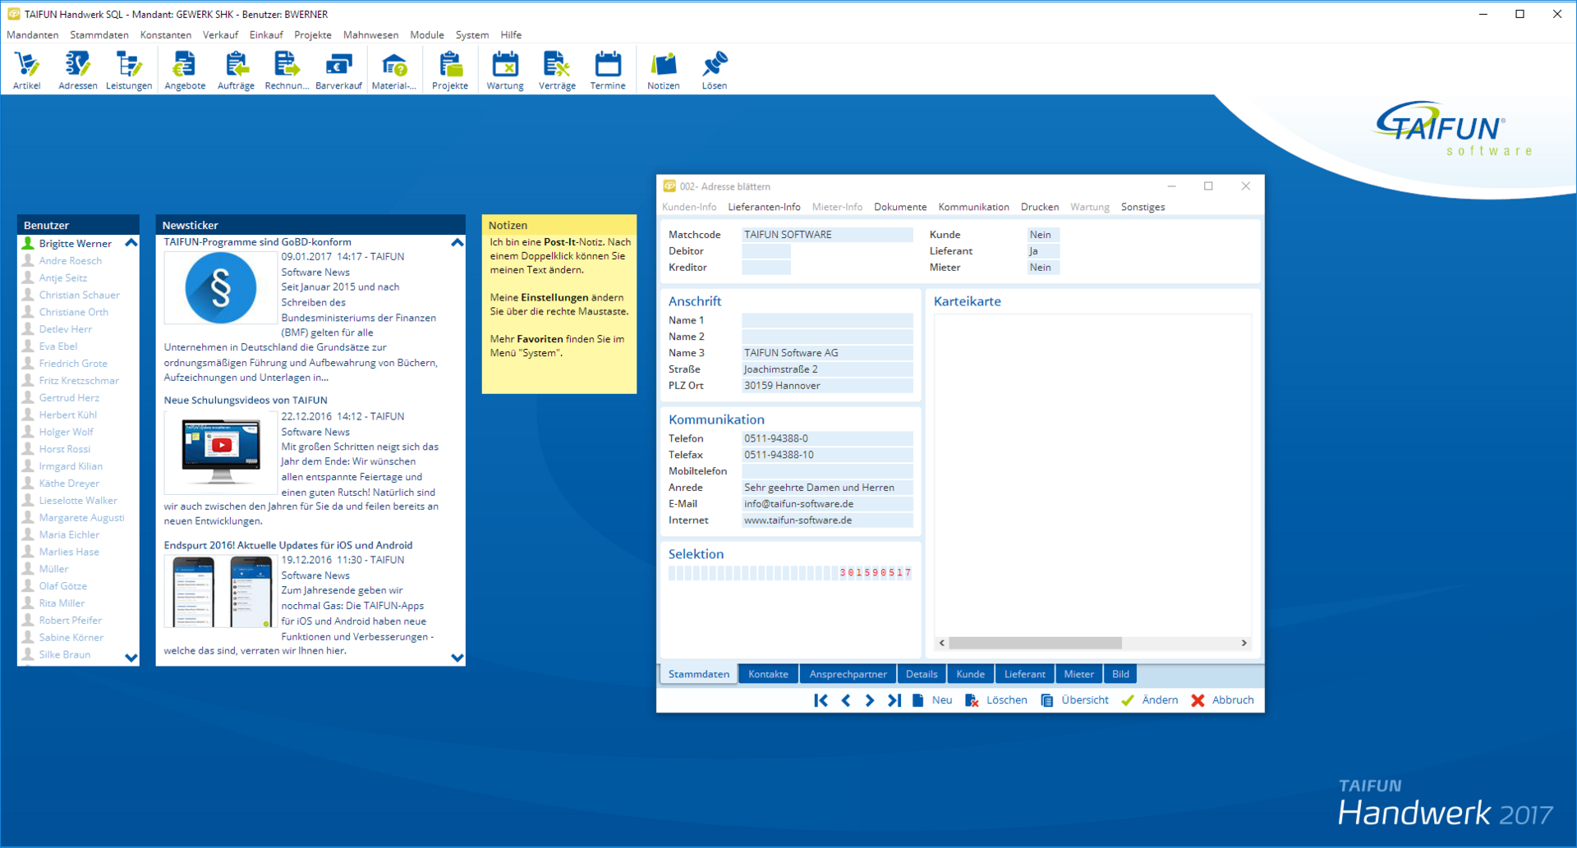Open the Wartung calendar icon
Screen dimensions: 1577x848
[x=504, y=70]
